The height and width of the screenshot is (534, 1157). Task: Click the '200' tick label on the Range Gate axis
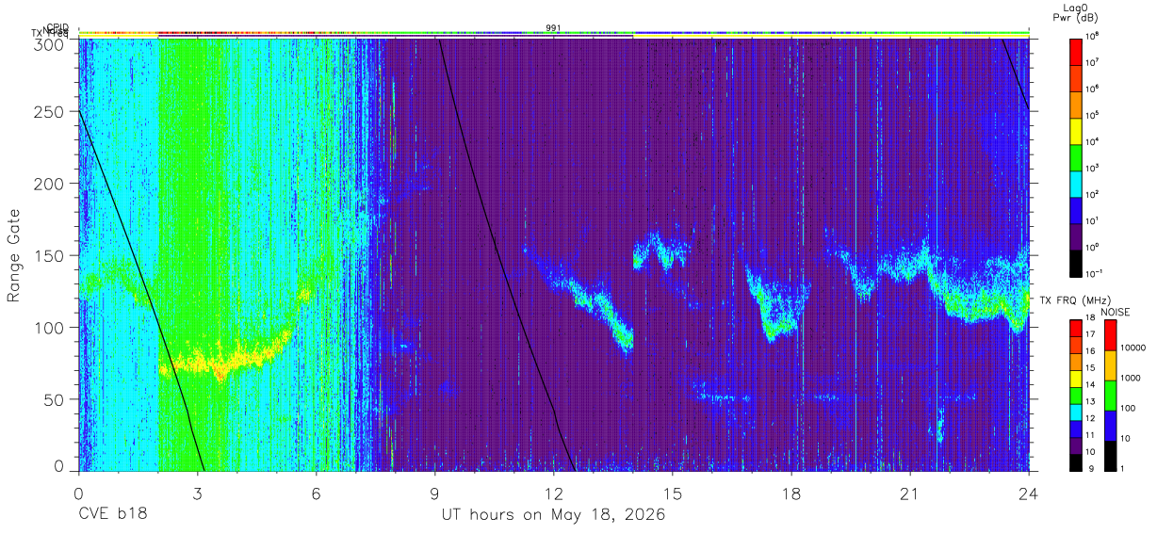(50, 184)
